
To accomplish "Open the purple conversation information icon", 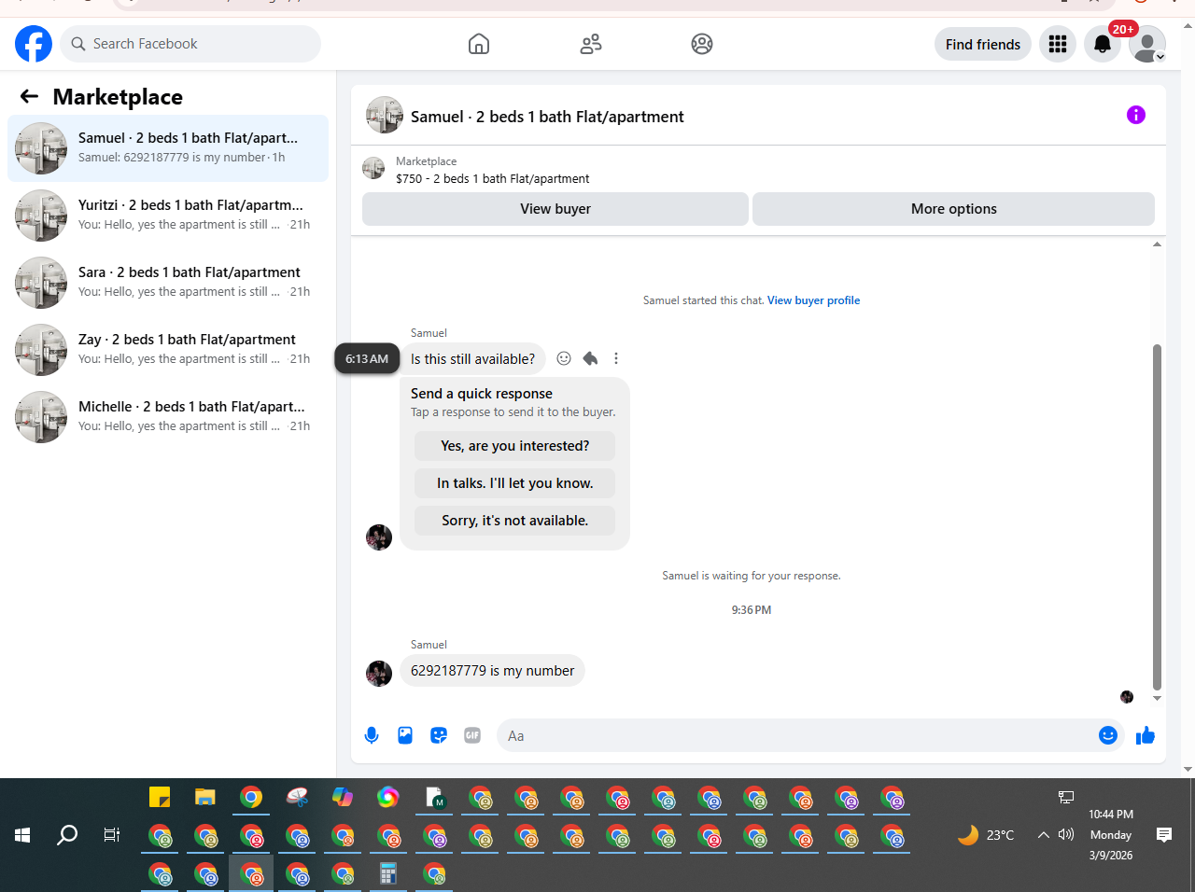I will pyautogui.click(x=1136, y=115).
